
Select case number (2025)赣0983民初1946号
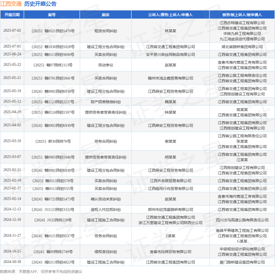(53, 157)
